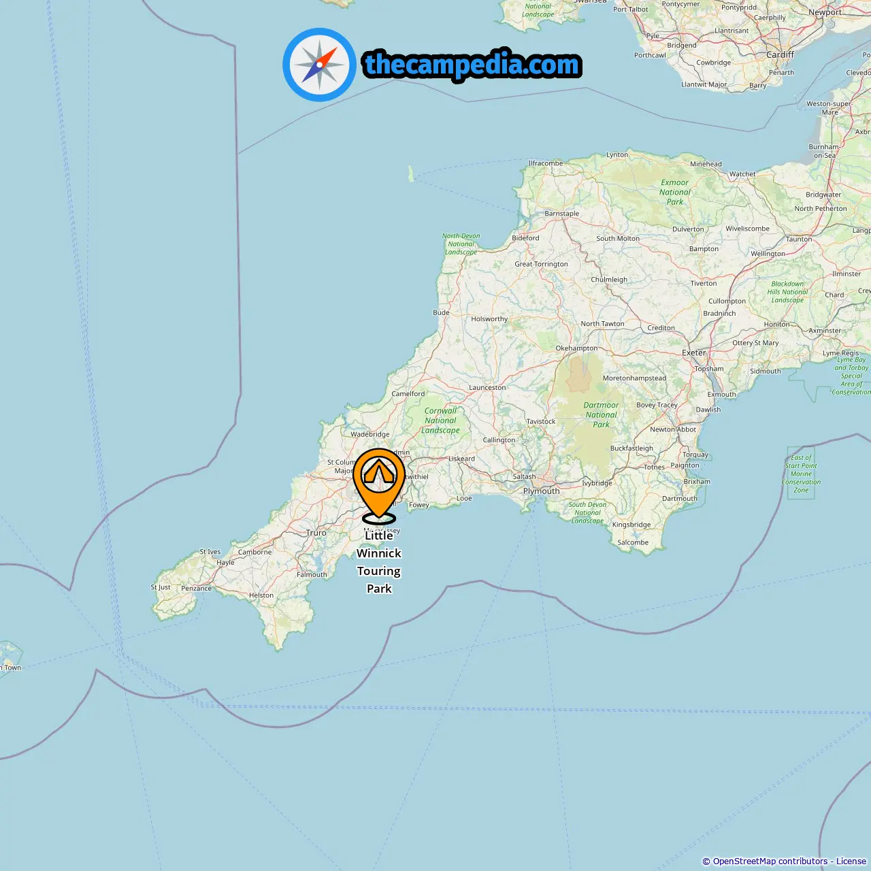Image resolution: width=871 pixels, height=871 pixels.
Task: Click Exeter city label on map
Action: pos(694,352)
